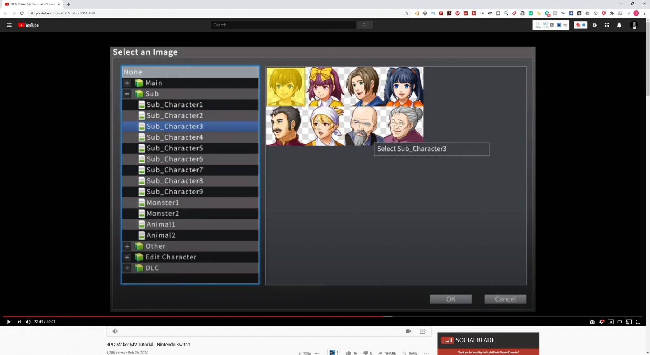Bookmark this page with star icon
650x355 pixels.
coord(407,13)
